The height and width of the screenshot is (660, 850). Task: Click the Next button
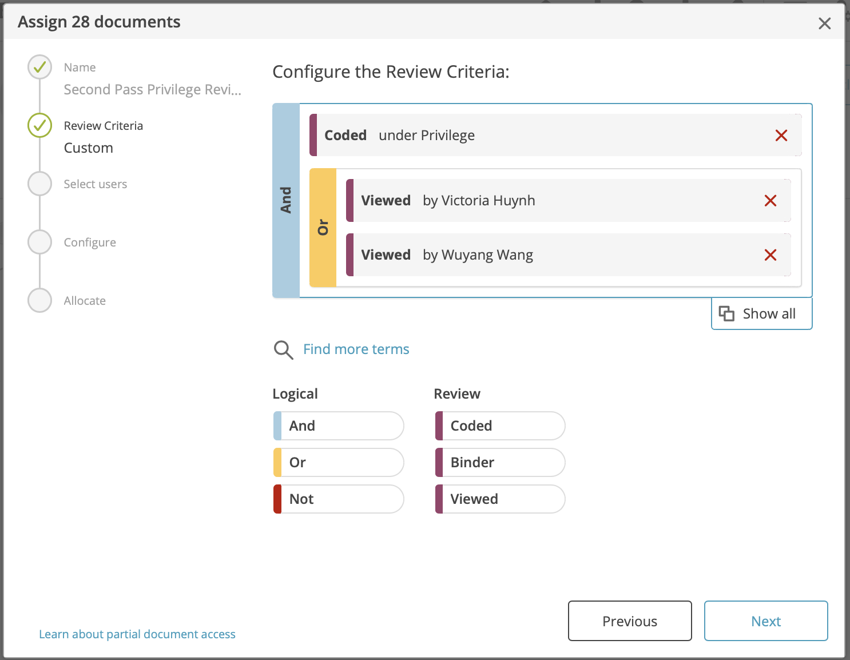(766, 621)
